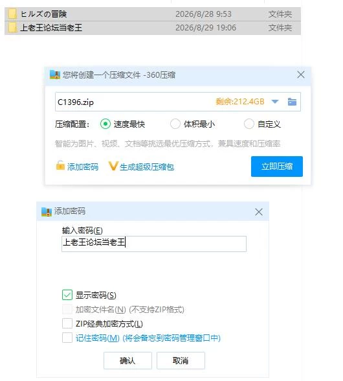Click the golden V super archive icon
Screen dimensions: 343x381
(x=113, y=166)
